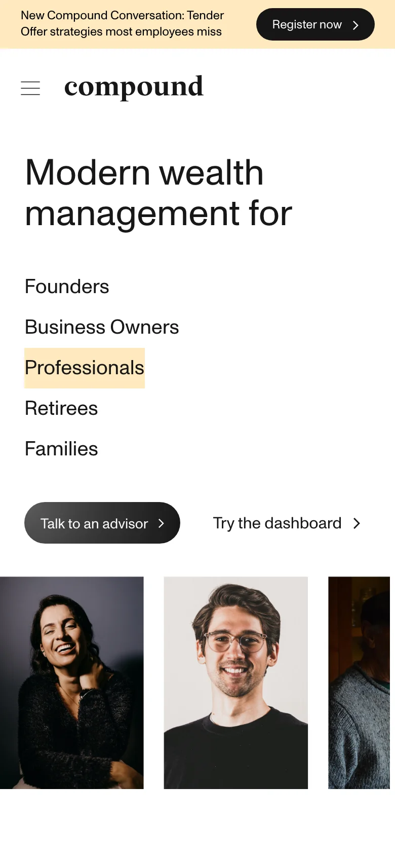Click the portrait of man with glasses
This screenshot has height=856, width=395.
(235, 683)
